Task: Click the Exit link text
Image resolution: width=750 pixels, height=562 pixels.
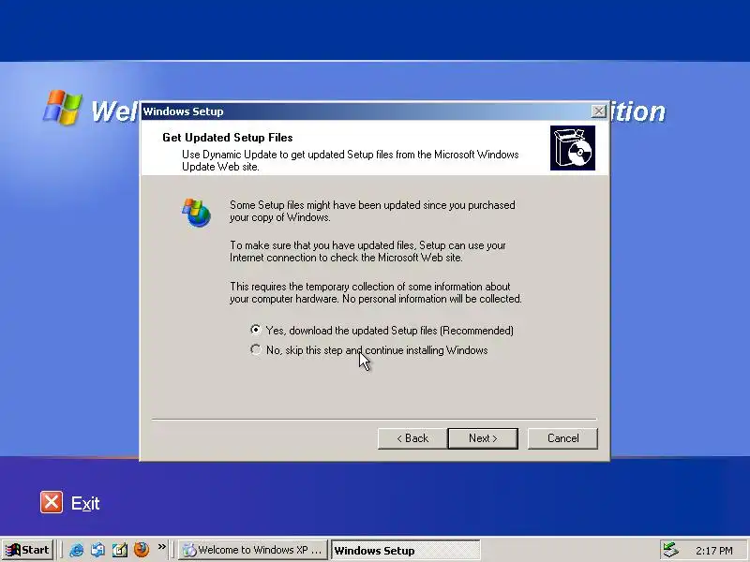Action: (x=85, y=503)
